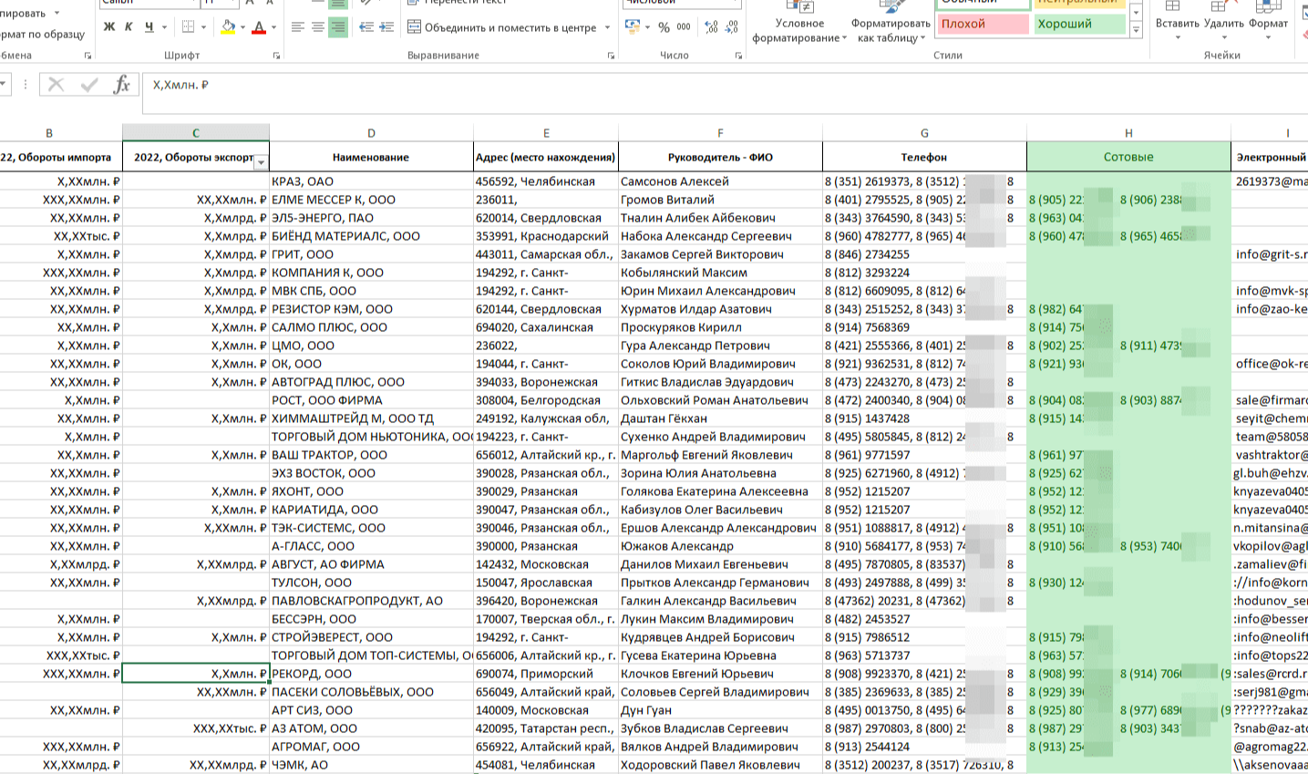Viewport: 1308px width, 774px height.
Task: Select cell '8 (812) 3293224'
Action: pos(924,273)
